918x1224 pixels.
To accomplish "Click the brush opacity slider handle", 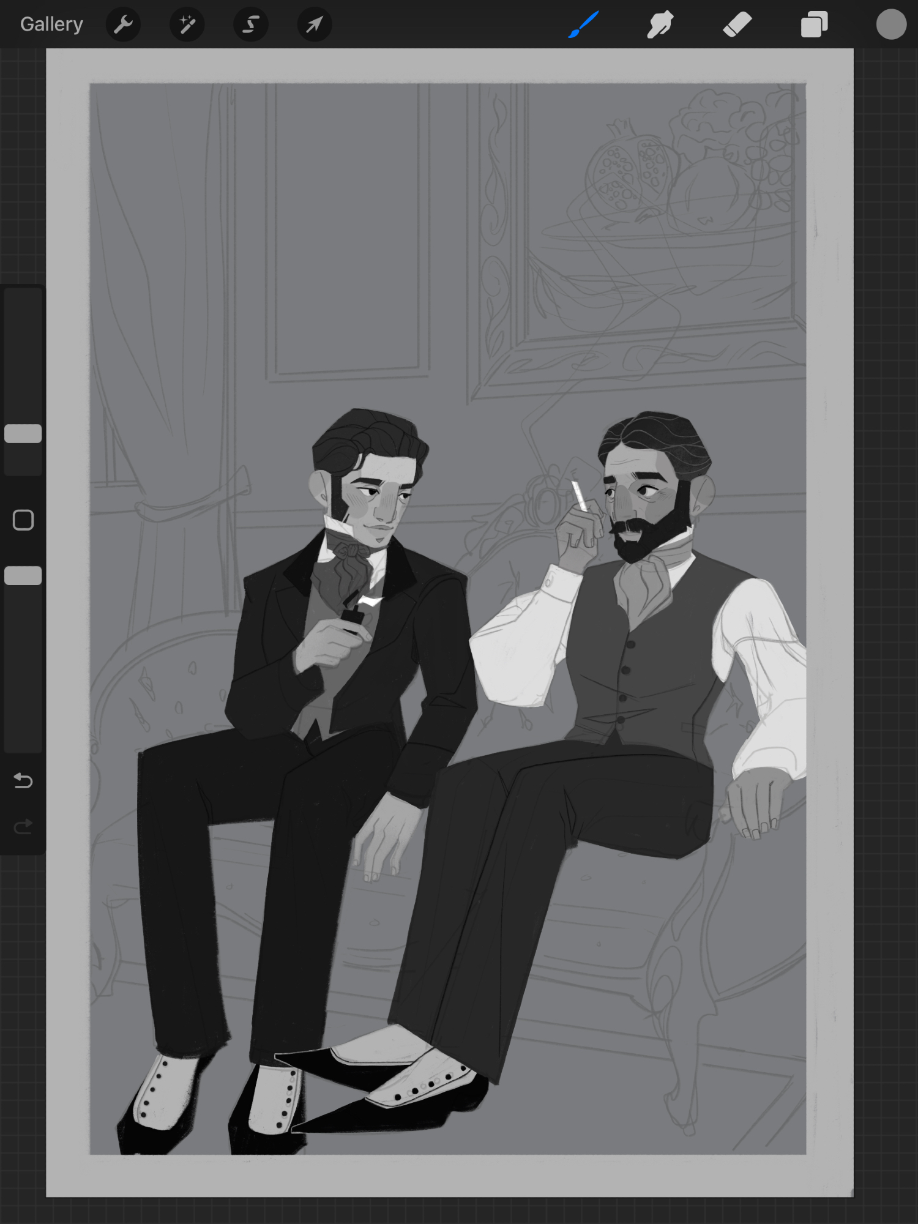I will click(x=23, y=575).
